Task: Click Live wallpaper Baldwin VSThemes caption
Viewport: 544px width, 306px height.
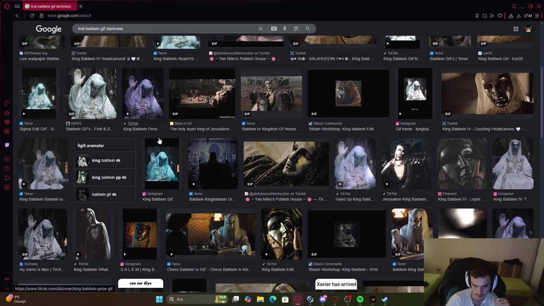Action: [41, 59]
